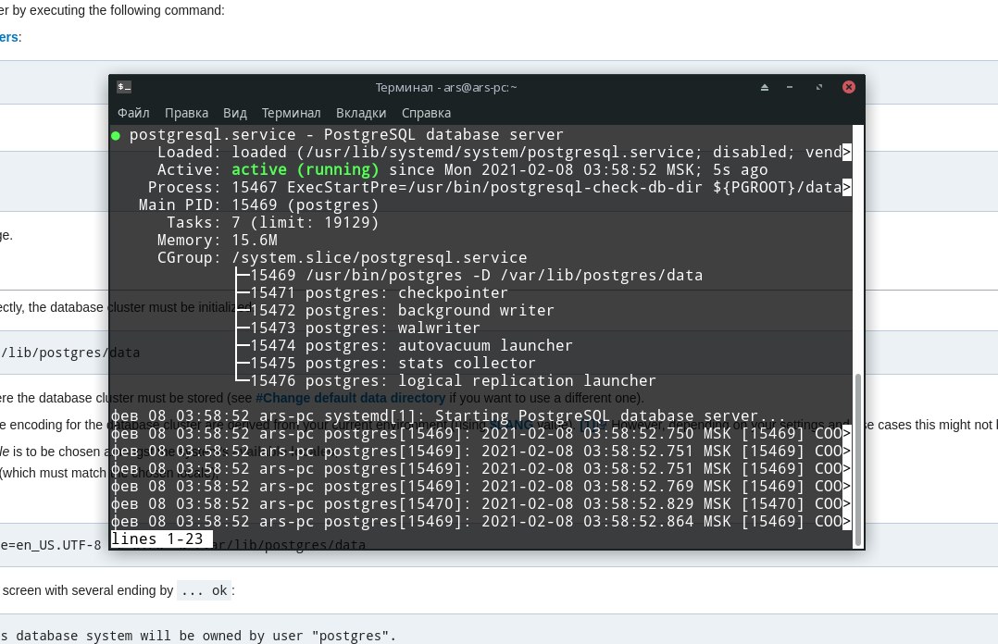The image size is (998, 644).
Task: Click the 'Change default data directory' link in browser
Action: (x=350, y=398)
